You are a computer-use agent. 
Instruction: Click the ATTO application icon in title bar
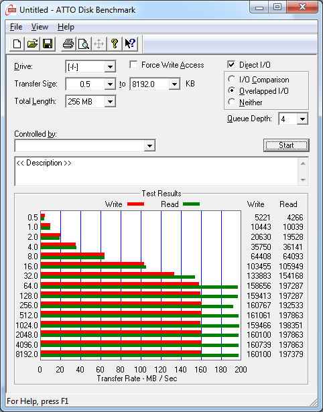[11, 10]
